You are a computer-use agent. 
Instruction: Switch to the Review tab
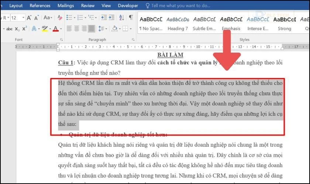[87, 6]
